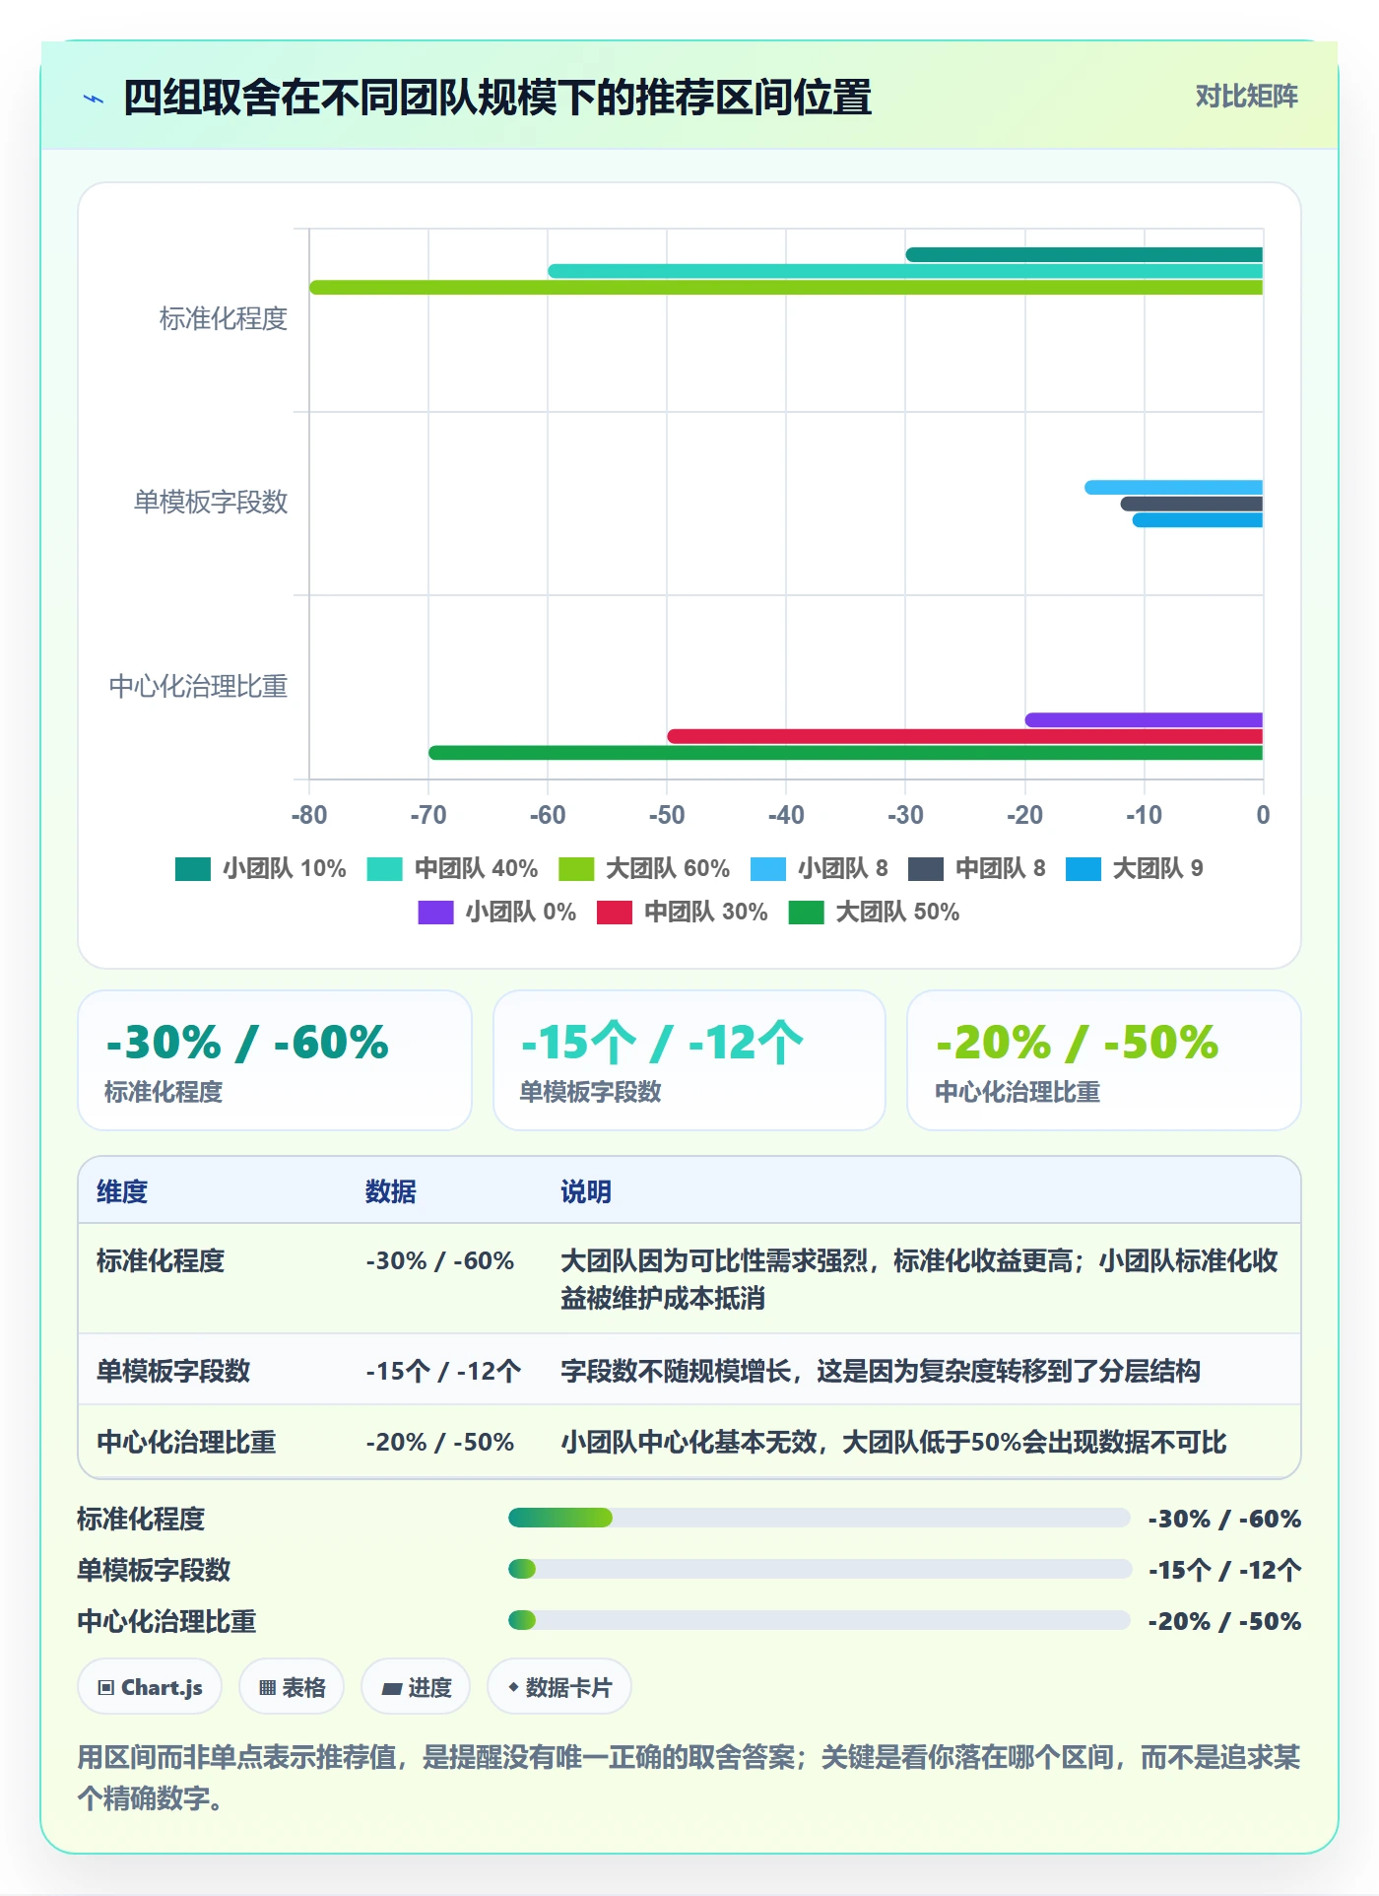The width and height of the screenshot is (1379, 1896).
Task: Click the explanation starting 字段数不随规模增长
Action: 881,1371
